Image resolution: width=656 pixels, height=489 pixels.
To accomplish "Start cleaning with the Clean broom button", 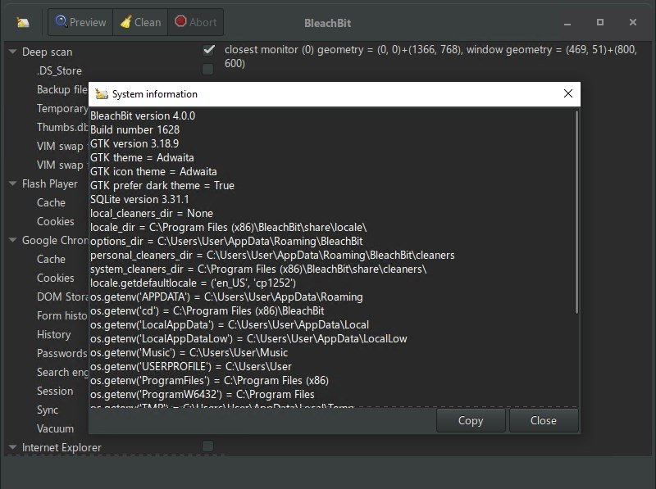I will 140,22.
